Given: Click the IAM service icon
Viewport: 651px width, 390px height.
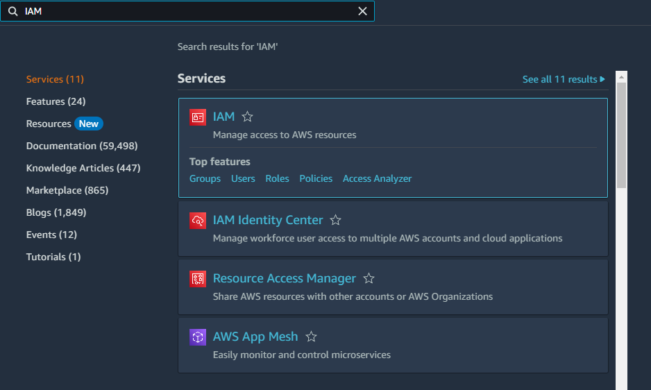Looking at the screenshot, I should (198, 117).
